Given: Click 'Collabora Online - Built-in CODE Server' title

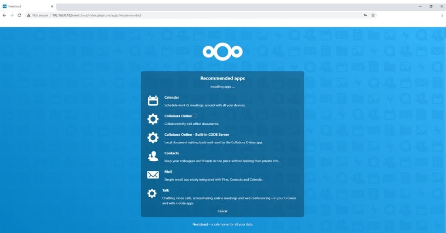Looking at the screenshot, I should [x=196, y=134].
